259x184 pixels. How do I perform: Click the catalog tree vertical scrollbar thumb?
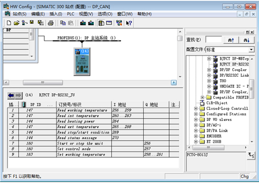(252, 88)
